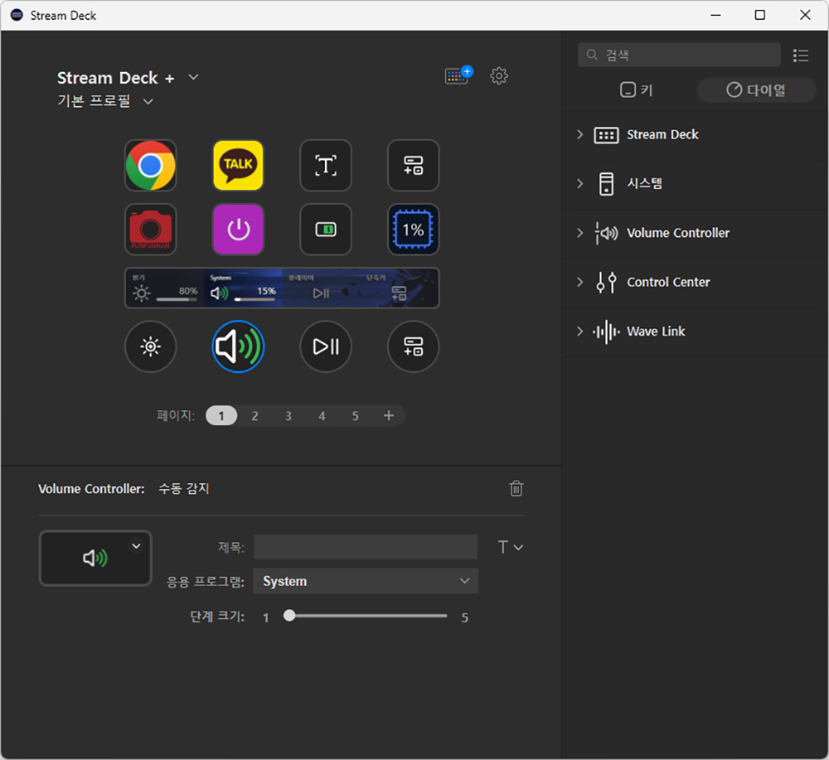Image resolution: width=829 pixels, height=760 pixels.
Task: Click the Wave Link category label
Action: (656, 332)
